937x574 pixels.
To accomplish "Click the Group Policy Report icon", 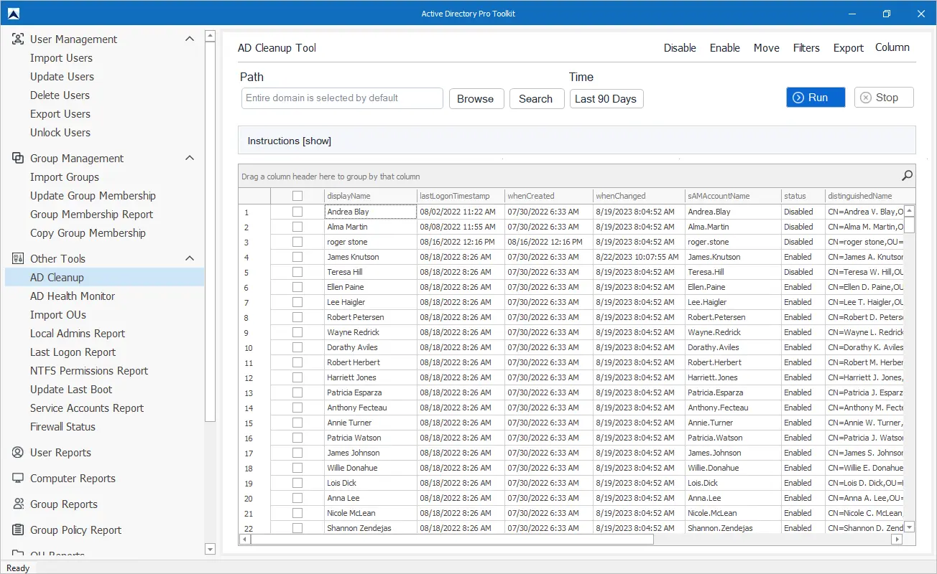I will [18, 530].
